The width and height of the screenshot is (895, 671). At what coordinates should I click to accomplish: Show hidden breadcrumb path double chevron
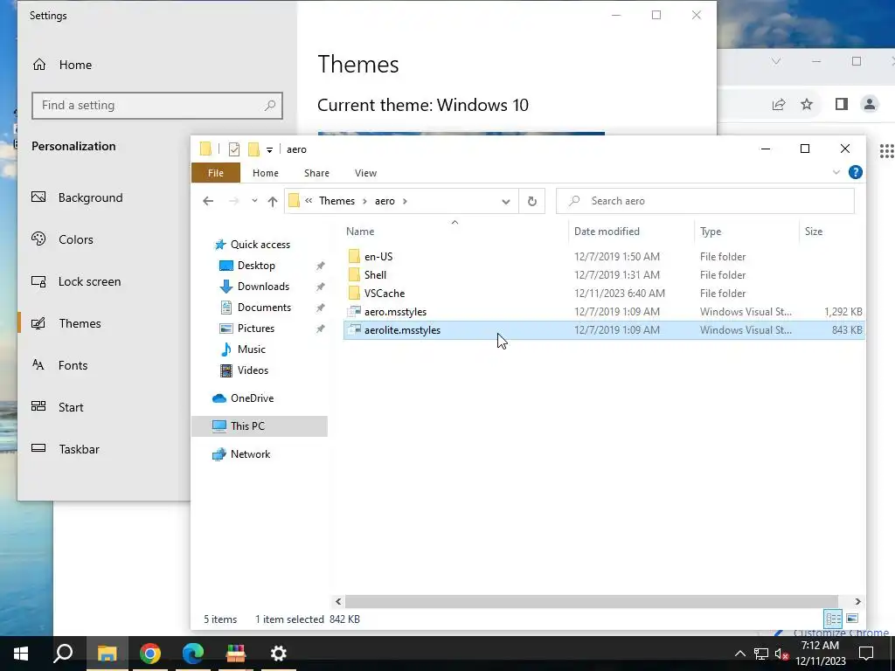click(x=309, y=201)
